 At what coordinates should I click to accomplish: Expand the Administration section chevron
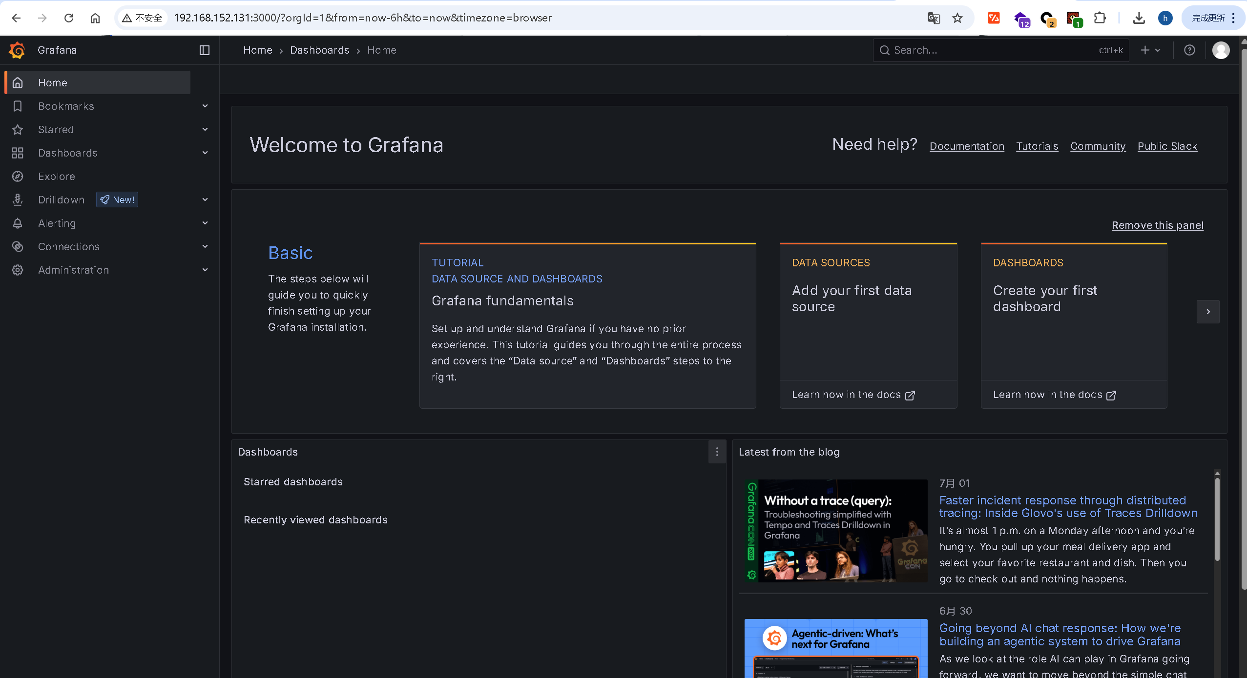[x=205, y=270]
